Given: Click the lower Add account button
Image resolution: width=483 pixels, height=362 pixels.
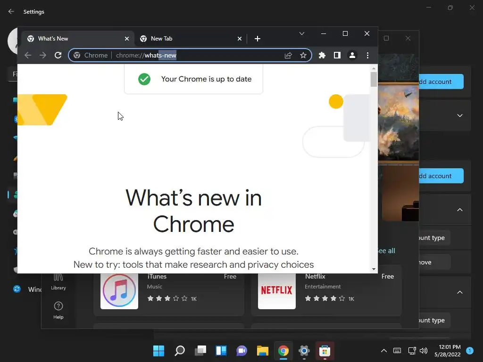Looking at the screenshot, I should 441,176.
